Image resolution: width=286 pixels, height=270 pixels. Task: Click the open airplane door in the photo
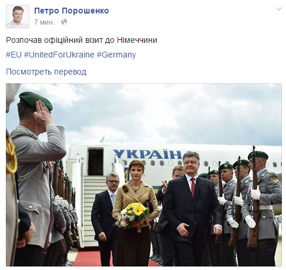tap(96, 161)
